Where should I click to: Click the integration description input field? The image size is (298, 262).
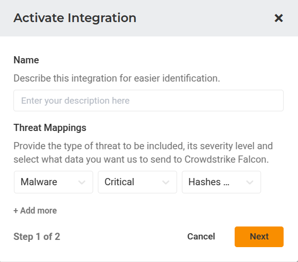tap(148, 101)
